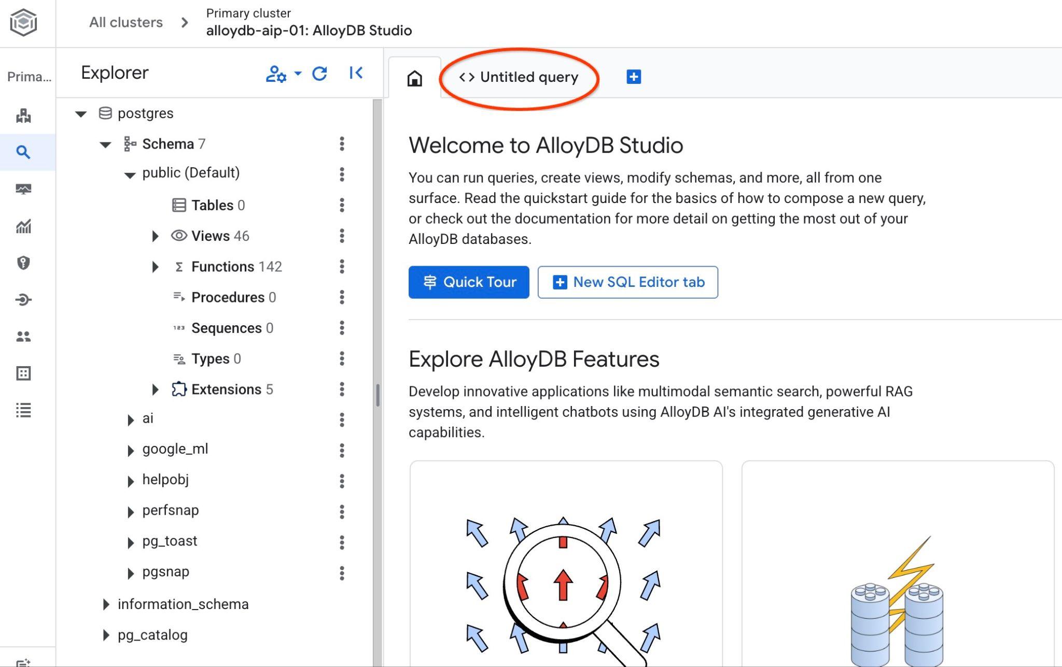This screenshot has width=1062, height=667.
Task: Expand the information_schema node
Action: tap(106, 604)
